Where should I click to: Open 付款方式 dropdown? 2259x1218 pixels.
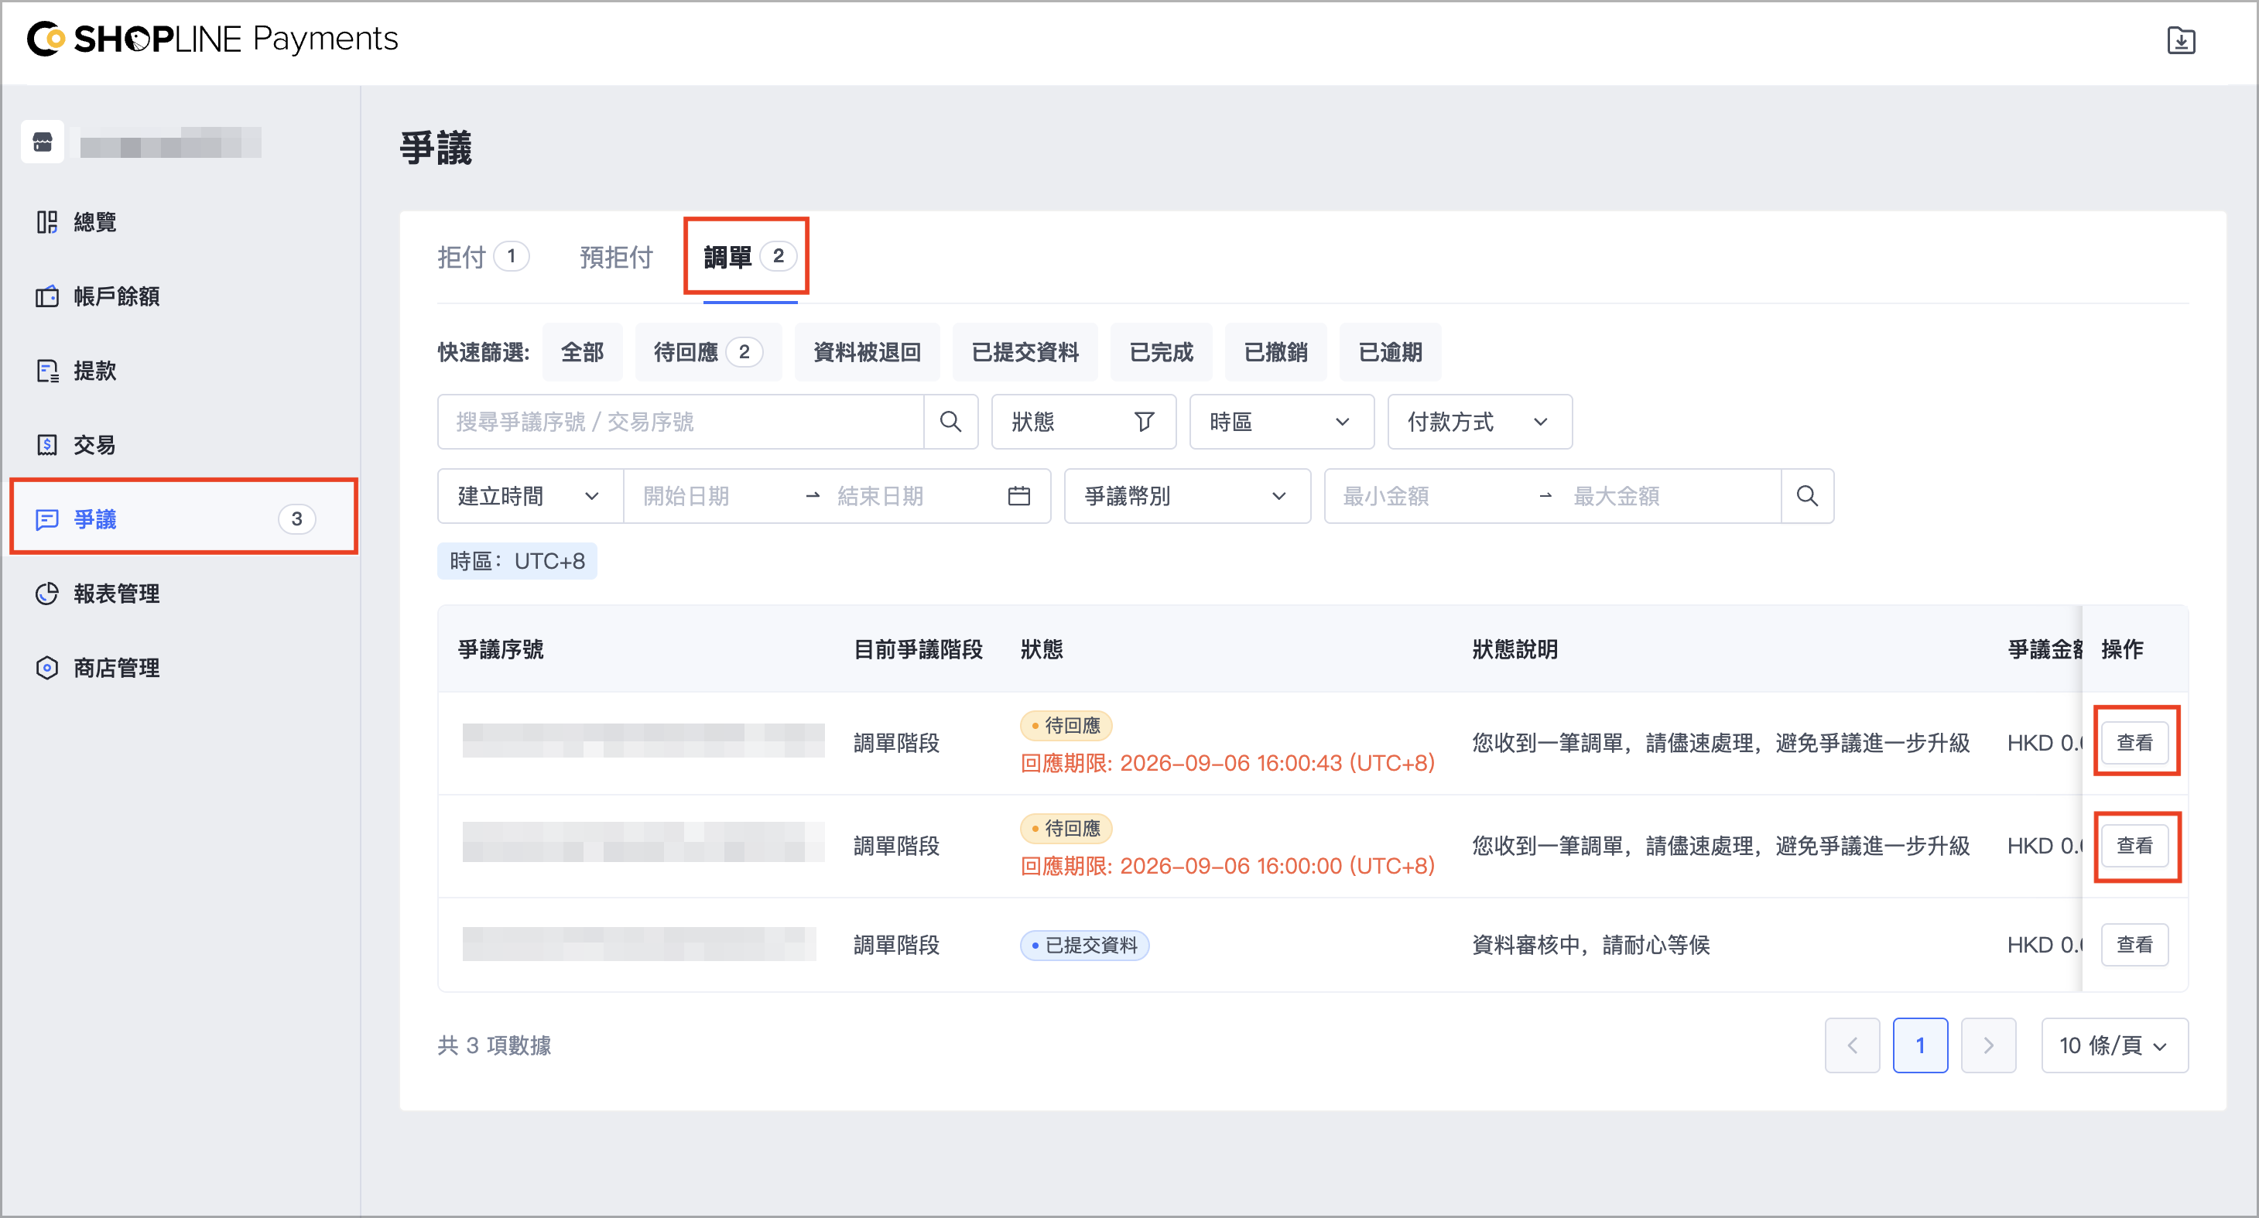(1480, 422)
